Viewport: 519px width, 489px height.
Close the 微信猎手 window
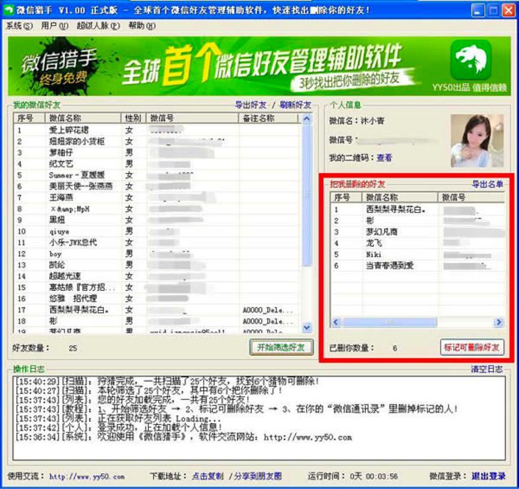(508, 11)
